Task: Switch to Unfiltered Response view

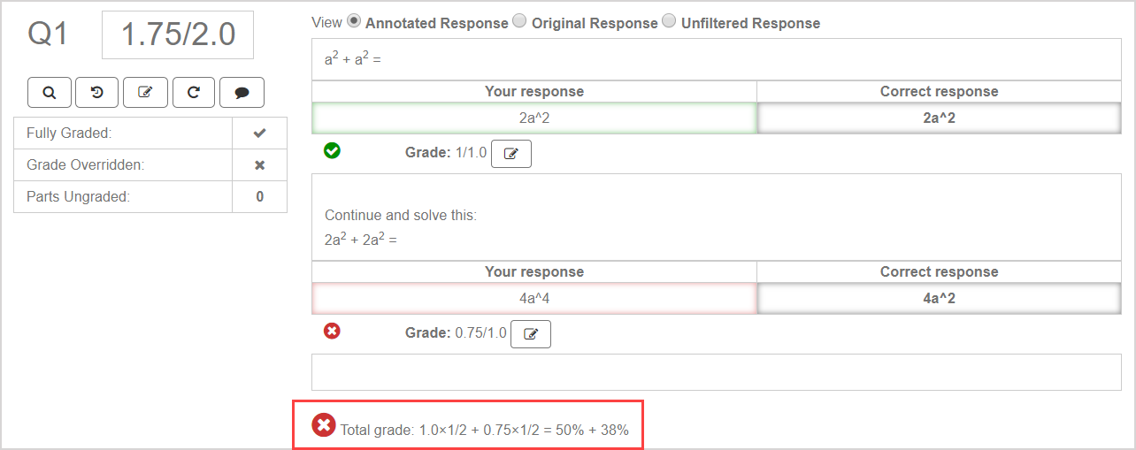Action: [x=669, y=21]
